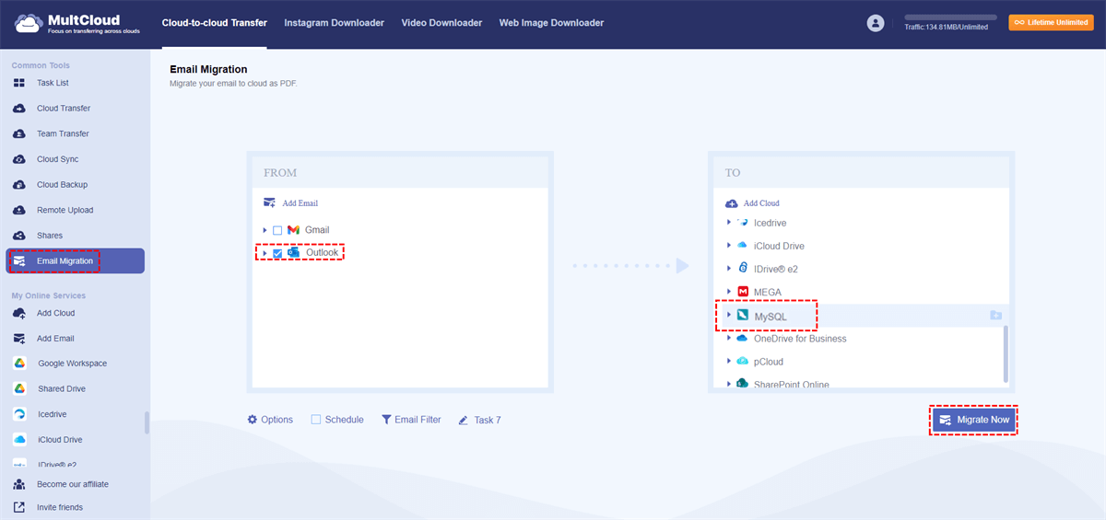The height and width of the screenshot is (520, 1106).
Task: Click the Google Workspace icon
Action: click(x=19, y=364)
